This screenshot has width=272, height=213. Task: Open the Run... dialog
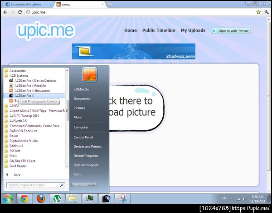[78, 174]
